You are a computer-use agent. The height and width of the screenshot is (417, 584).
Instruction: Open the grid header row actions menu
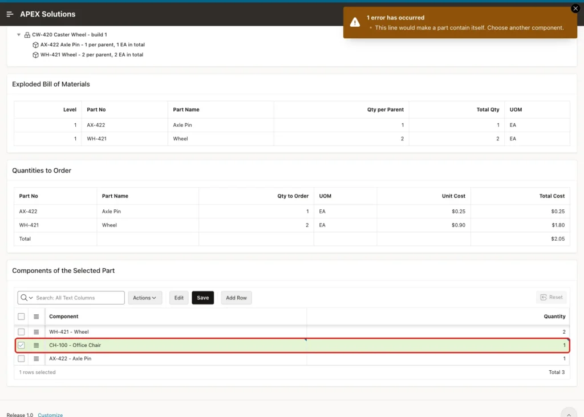(x=36, y=317)
